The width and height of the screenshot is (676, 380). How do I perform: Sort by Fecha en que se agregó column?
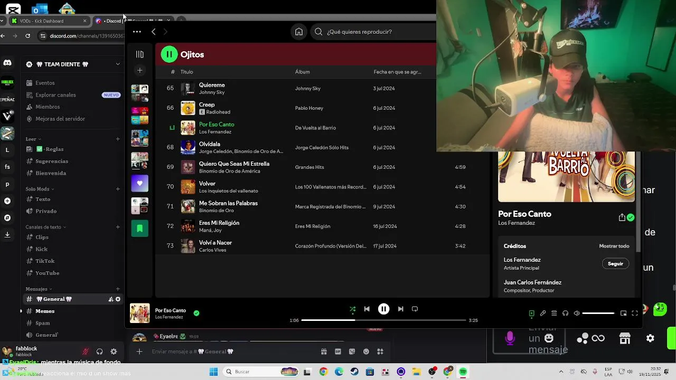[x=397, y=72]
